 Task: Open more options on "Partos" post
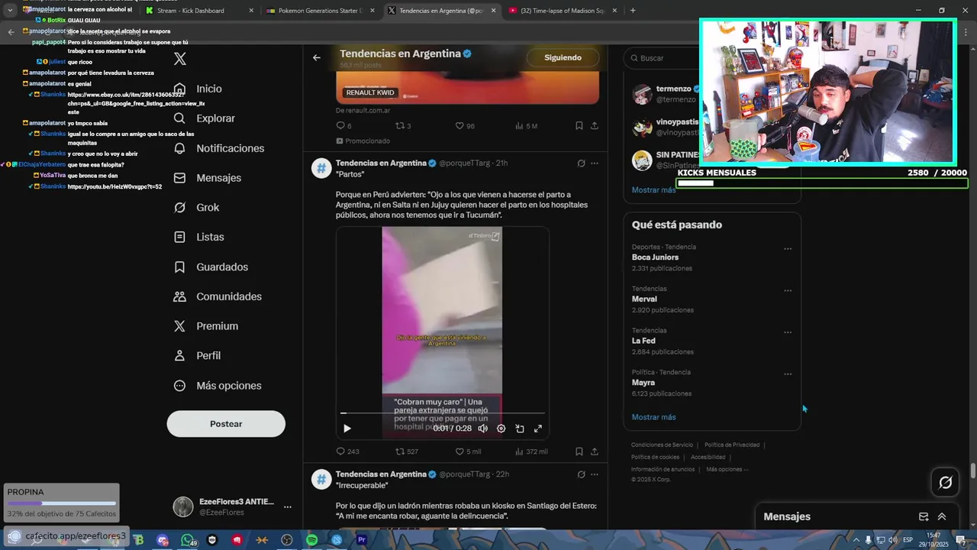coord(595,163)
